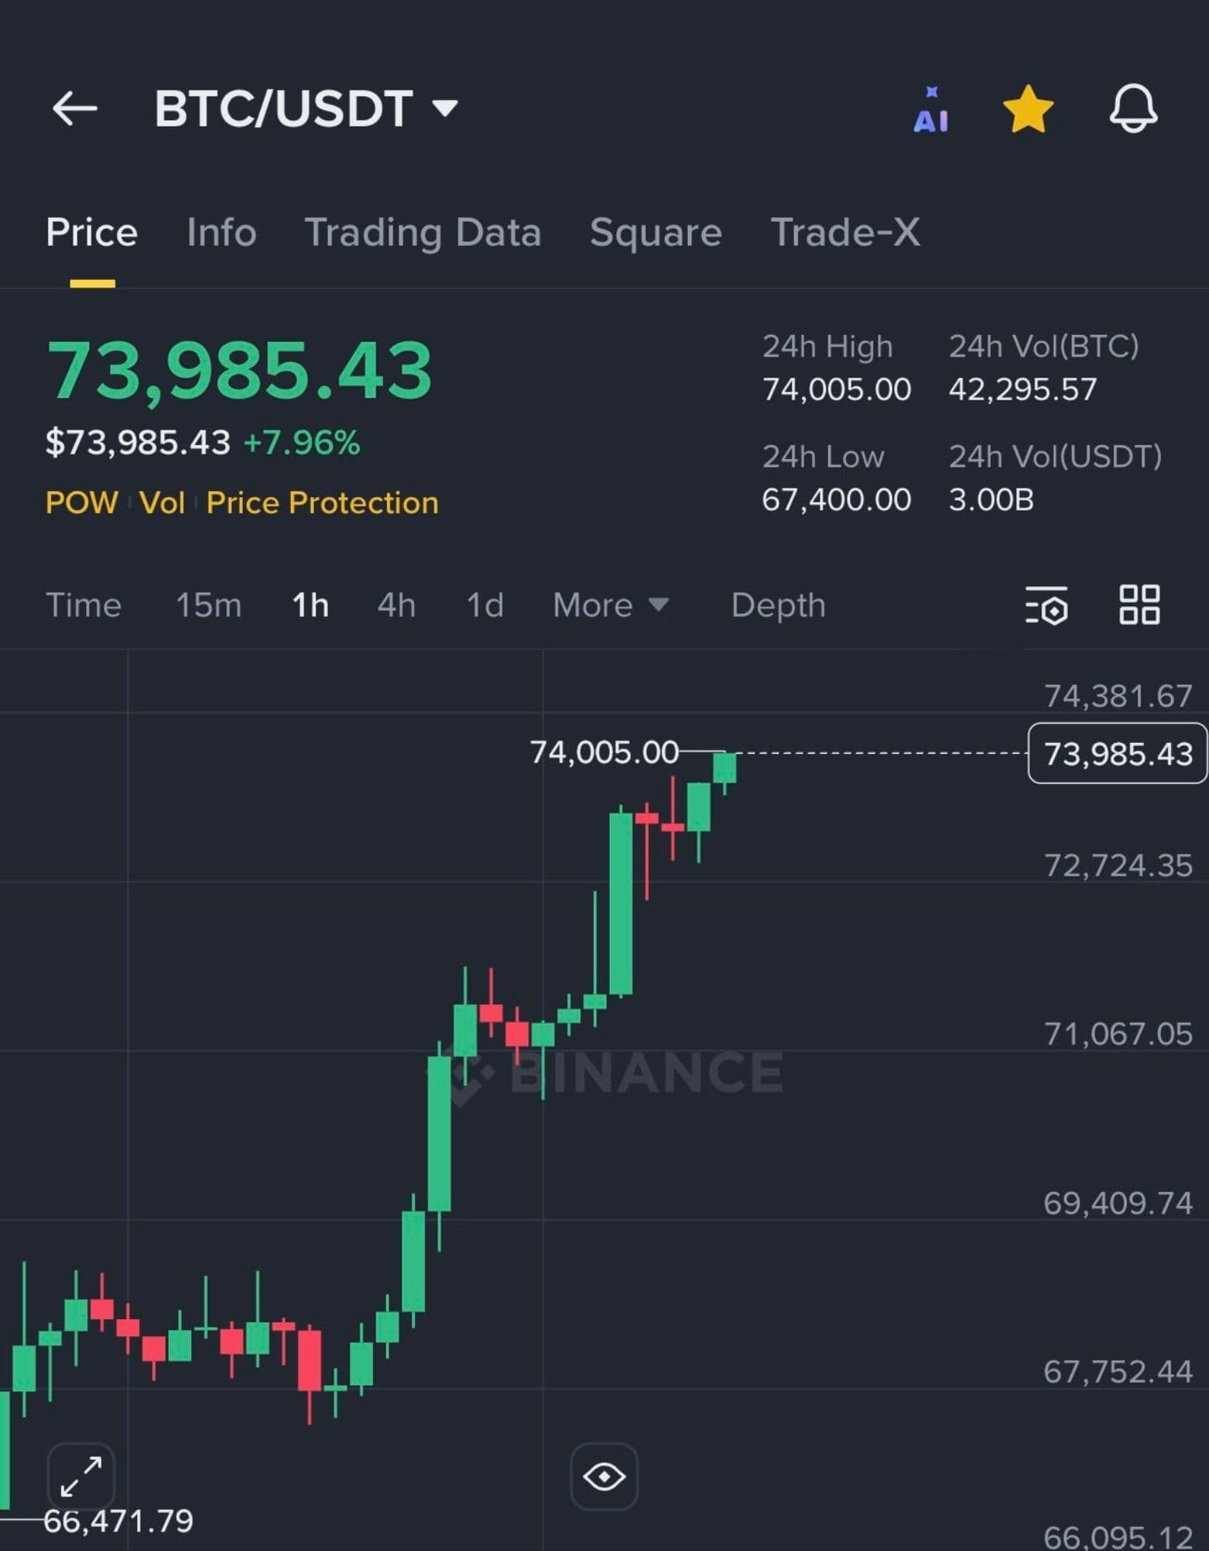Tap the POW tag label
Image resolution: width=1209 pixels, height=1551 pixels.
pyautogui.click(x=81, y=503)
